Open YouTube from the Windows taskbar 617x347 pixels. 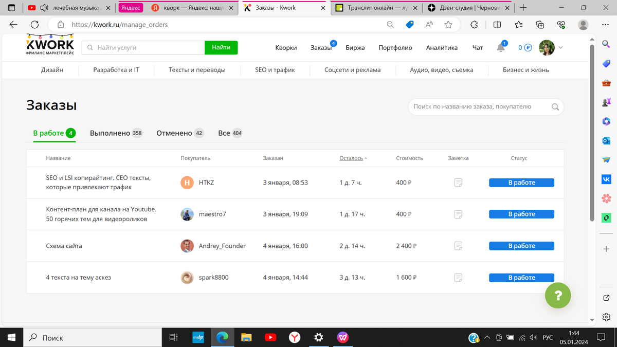(x=270, y=337)
